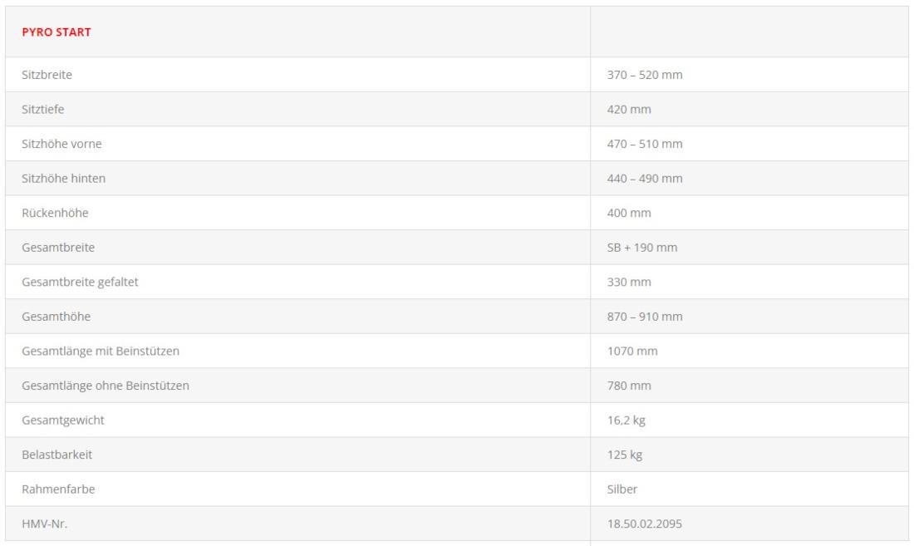Click the Rückenhöhe row label

click(55, 214)
